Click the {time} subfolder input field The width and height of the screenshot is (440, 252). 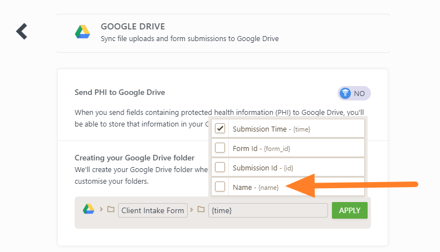point(267,210)
